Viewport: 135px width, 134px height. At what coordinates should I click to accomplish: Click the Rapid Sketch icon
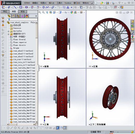click(122, 7)
